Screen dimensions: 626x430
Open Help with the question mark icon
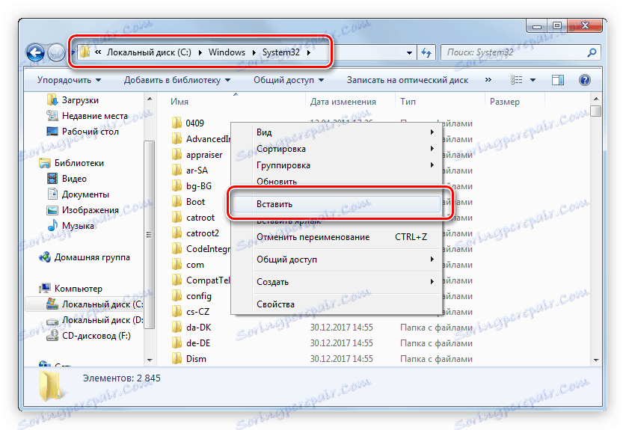pyautogui.click(x=584, y=80)
